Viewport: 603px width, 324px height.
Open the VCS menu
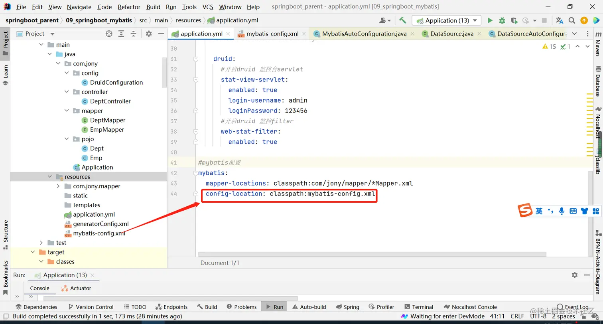208,7
